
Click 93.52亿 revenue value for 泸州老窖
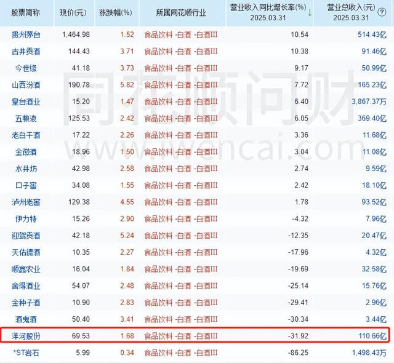pos(374,202)
